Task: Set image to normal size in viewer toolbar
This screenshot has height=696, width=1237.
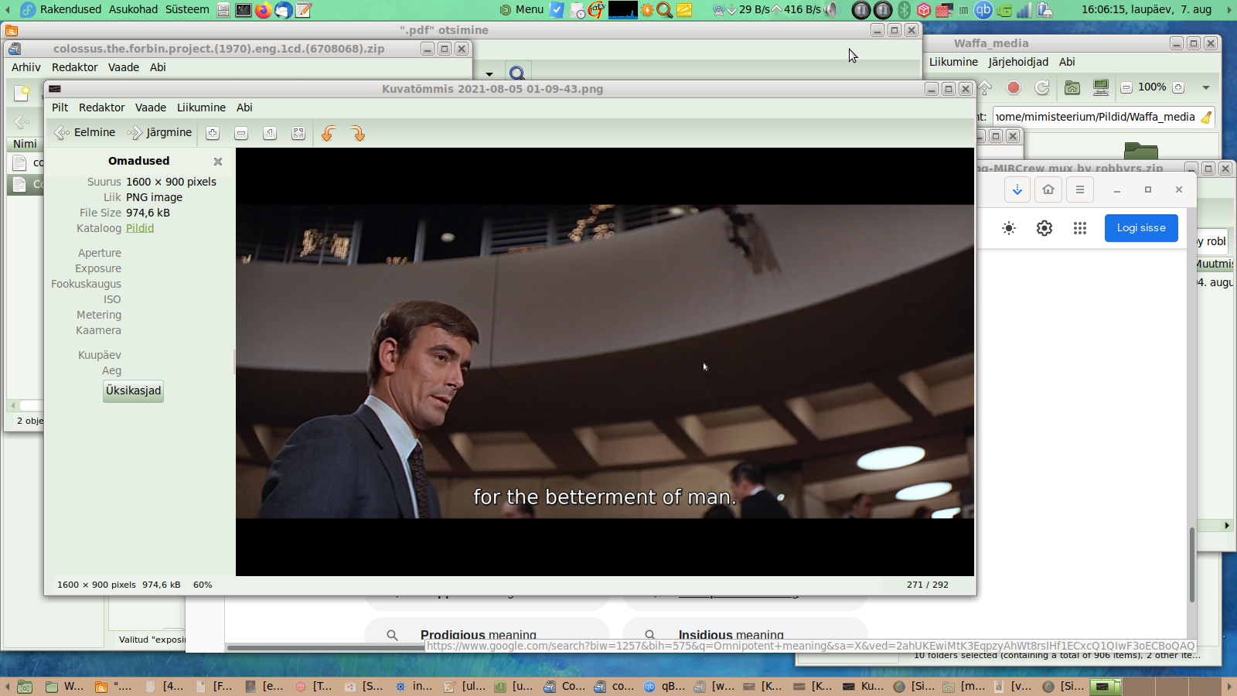Action: (x=270, y=133)
